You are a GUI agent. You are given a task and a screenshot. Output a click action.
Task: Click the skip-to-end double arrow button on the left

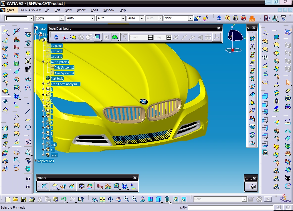tap(28, 186)
